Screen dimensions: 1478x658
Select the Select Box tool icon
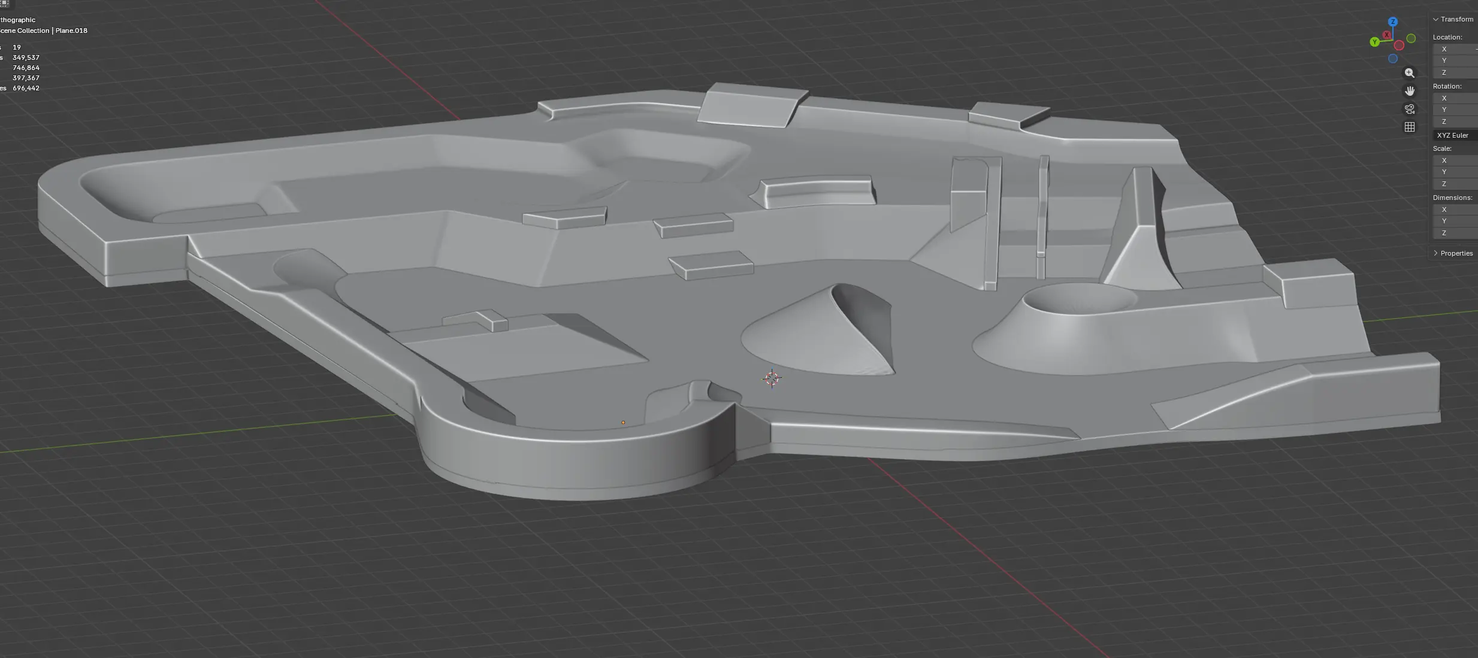tap(5, 3)
